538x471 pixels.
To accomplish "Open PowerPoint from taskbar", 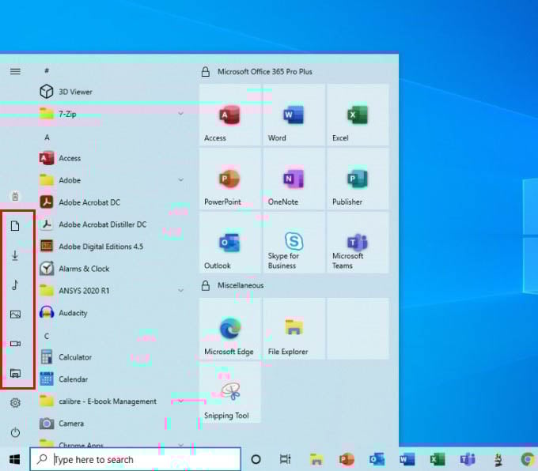I will pyautogui.click(x=347, y=460).
